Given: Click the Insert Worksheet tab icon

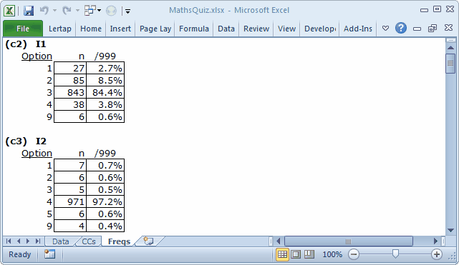Looking at the screenshot, I should tap(148, 241).
